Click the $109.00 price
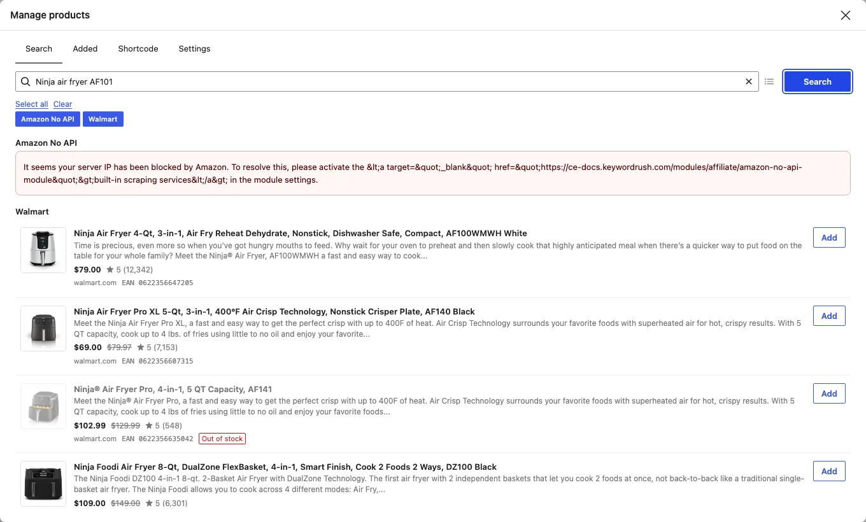Viewport: 866px width, 522px height. coord(90,503)
